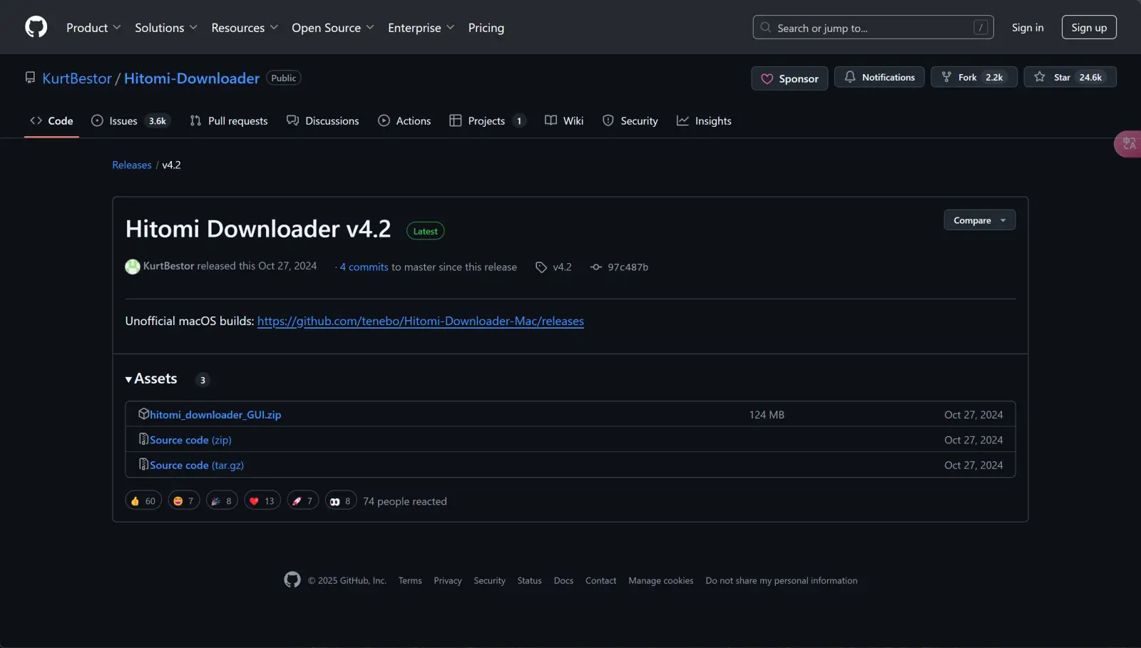This screenshot has height=648, width=1141.
Task: Click the Fork icon
Action: click(x=946, y=77)
